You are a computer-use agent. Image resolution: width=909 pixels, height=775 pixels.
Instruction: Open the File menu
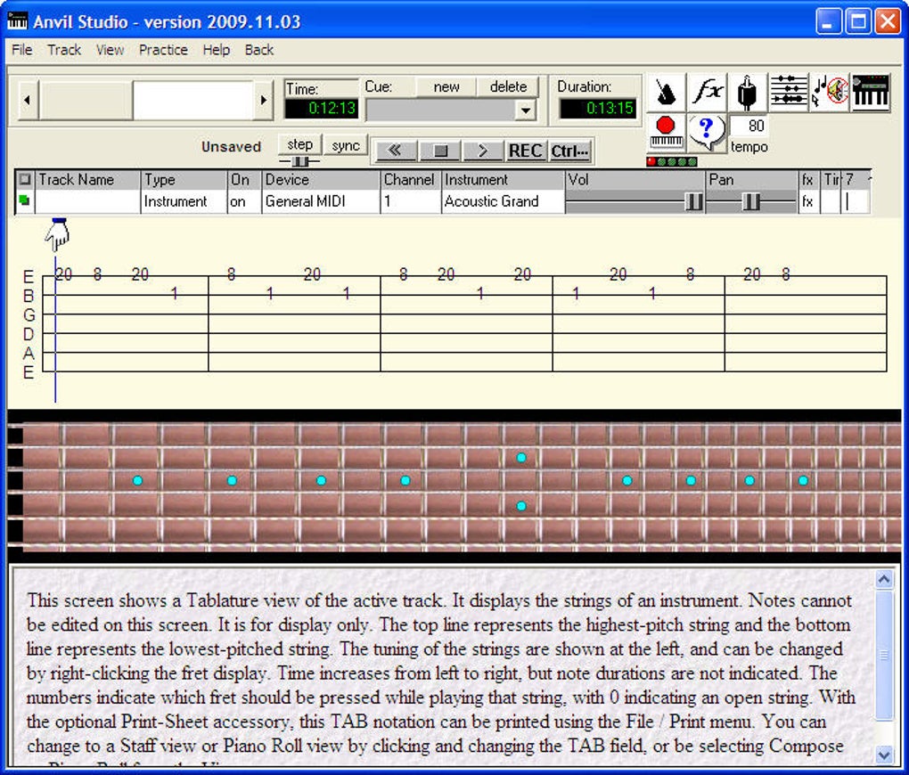click(x=22, y=50)
